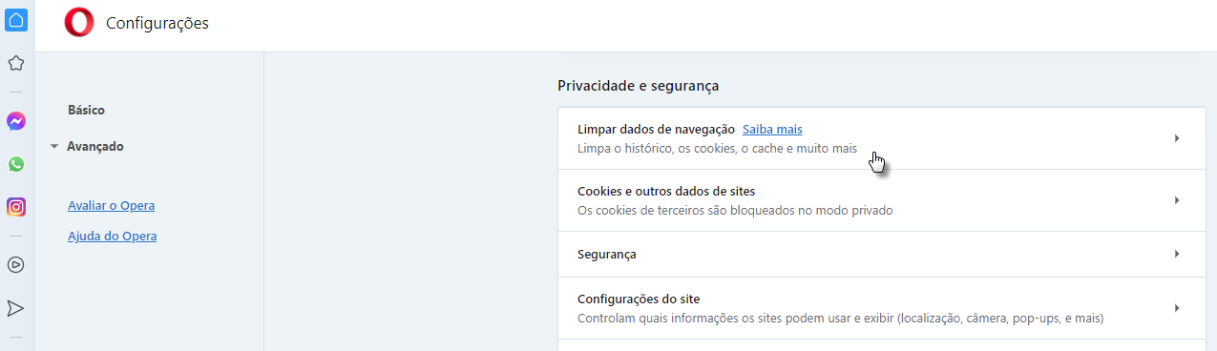Expand arrow for Limpar dados de navegação

(x=1177, y=138)
